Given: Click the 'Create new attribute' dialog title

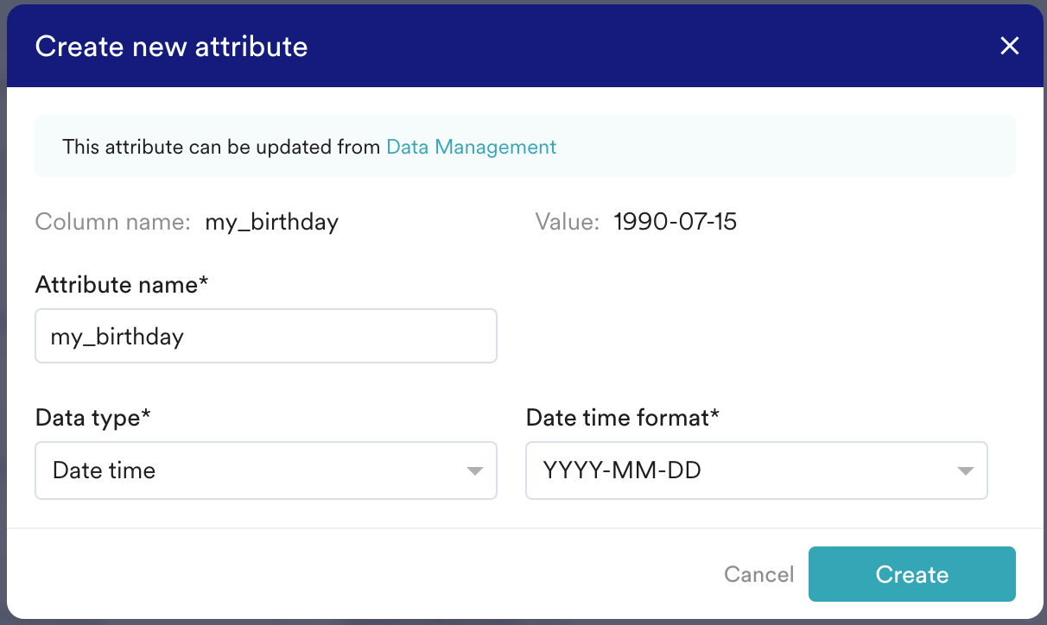Looking at the screenshot, I should (x=171, y=47).
